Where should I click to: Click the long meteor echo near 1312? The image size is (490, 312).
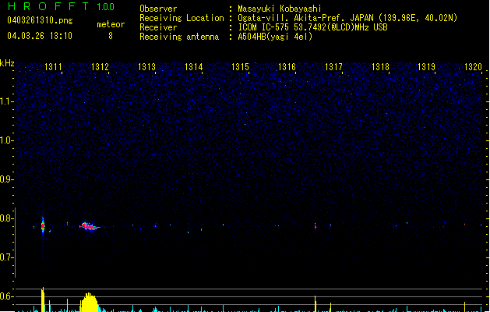pyautogui.click(x=90, y=226)
